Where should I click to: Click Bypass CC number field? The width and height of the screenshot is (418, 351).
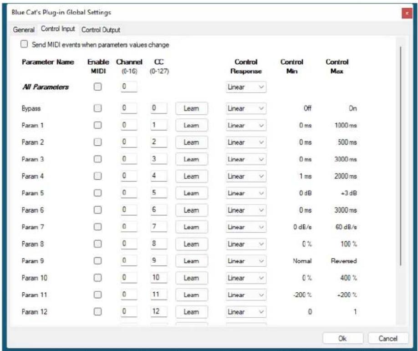[x=159, y=108]
